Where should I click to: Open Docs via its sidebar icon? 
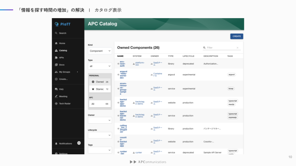pos(56,65)
